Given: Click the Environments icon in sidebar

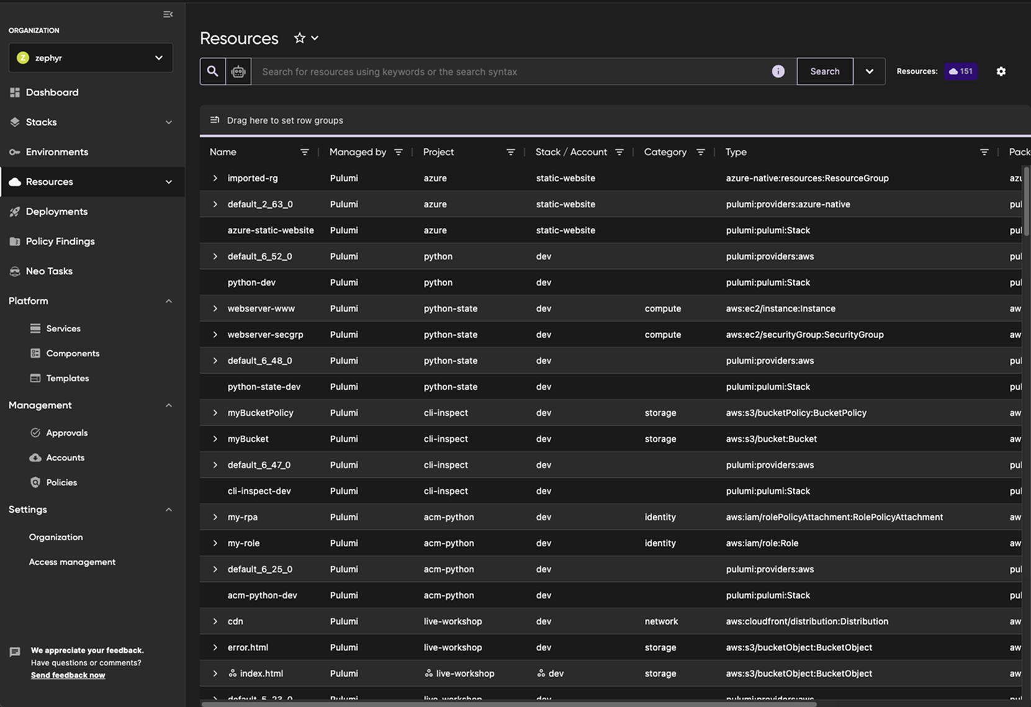Looking at the screenshot, I should [15, 152].
